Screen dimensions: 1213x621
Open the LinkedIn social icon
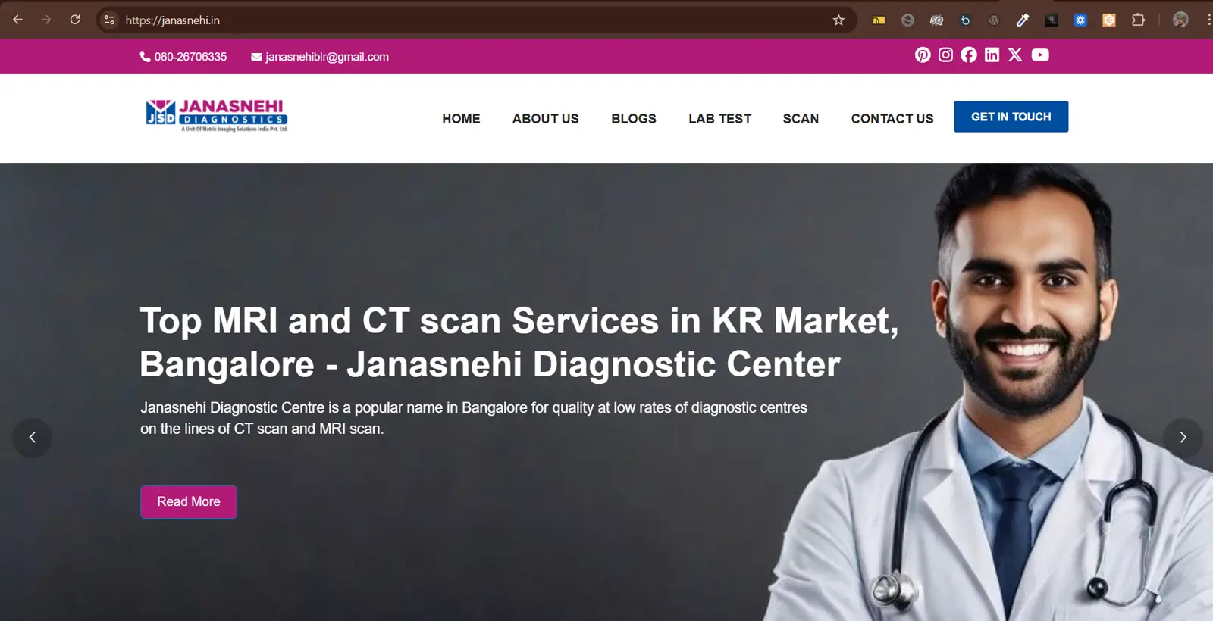coord(992,55)
